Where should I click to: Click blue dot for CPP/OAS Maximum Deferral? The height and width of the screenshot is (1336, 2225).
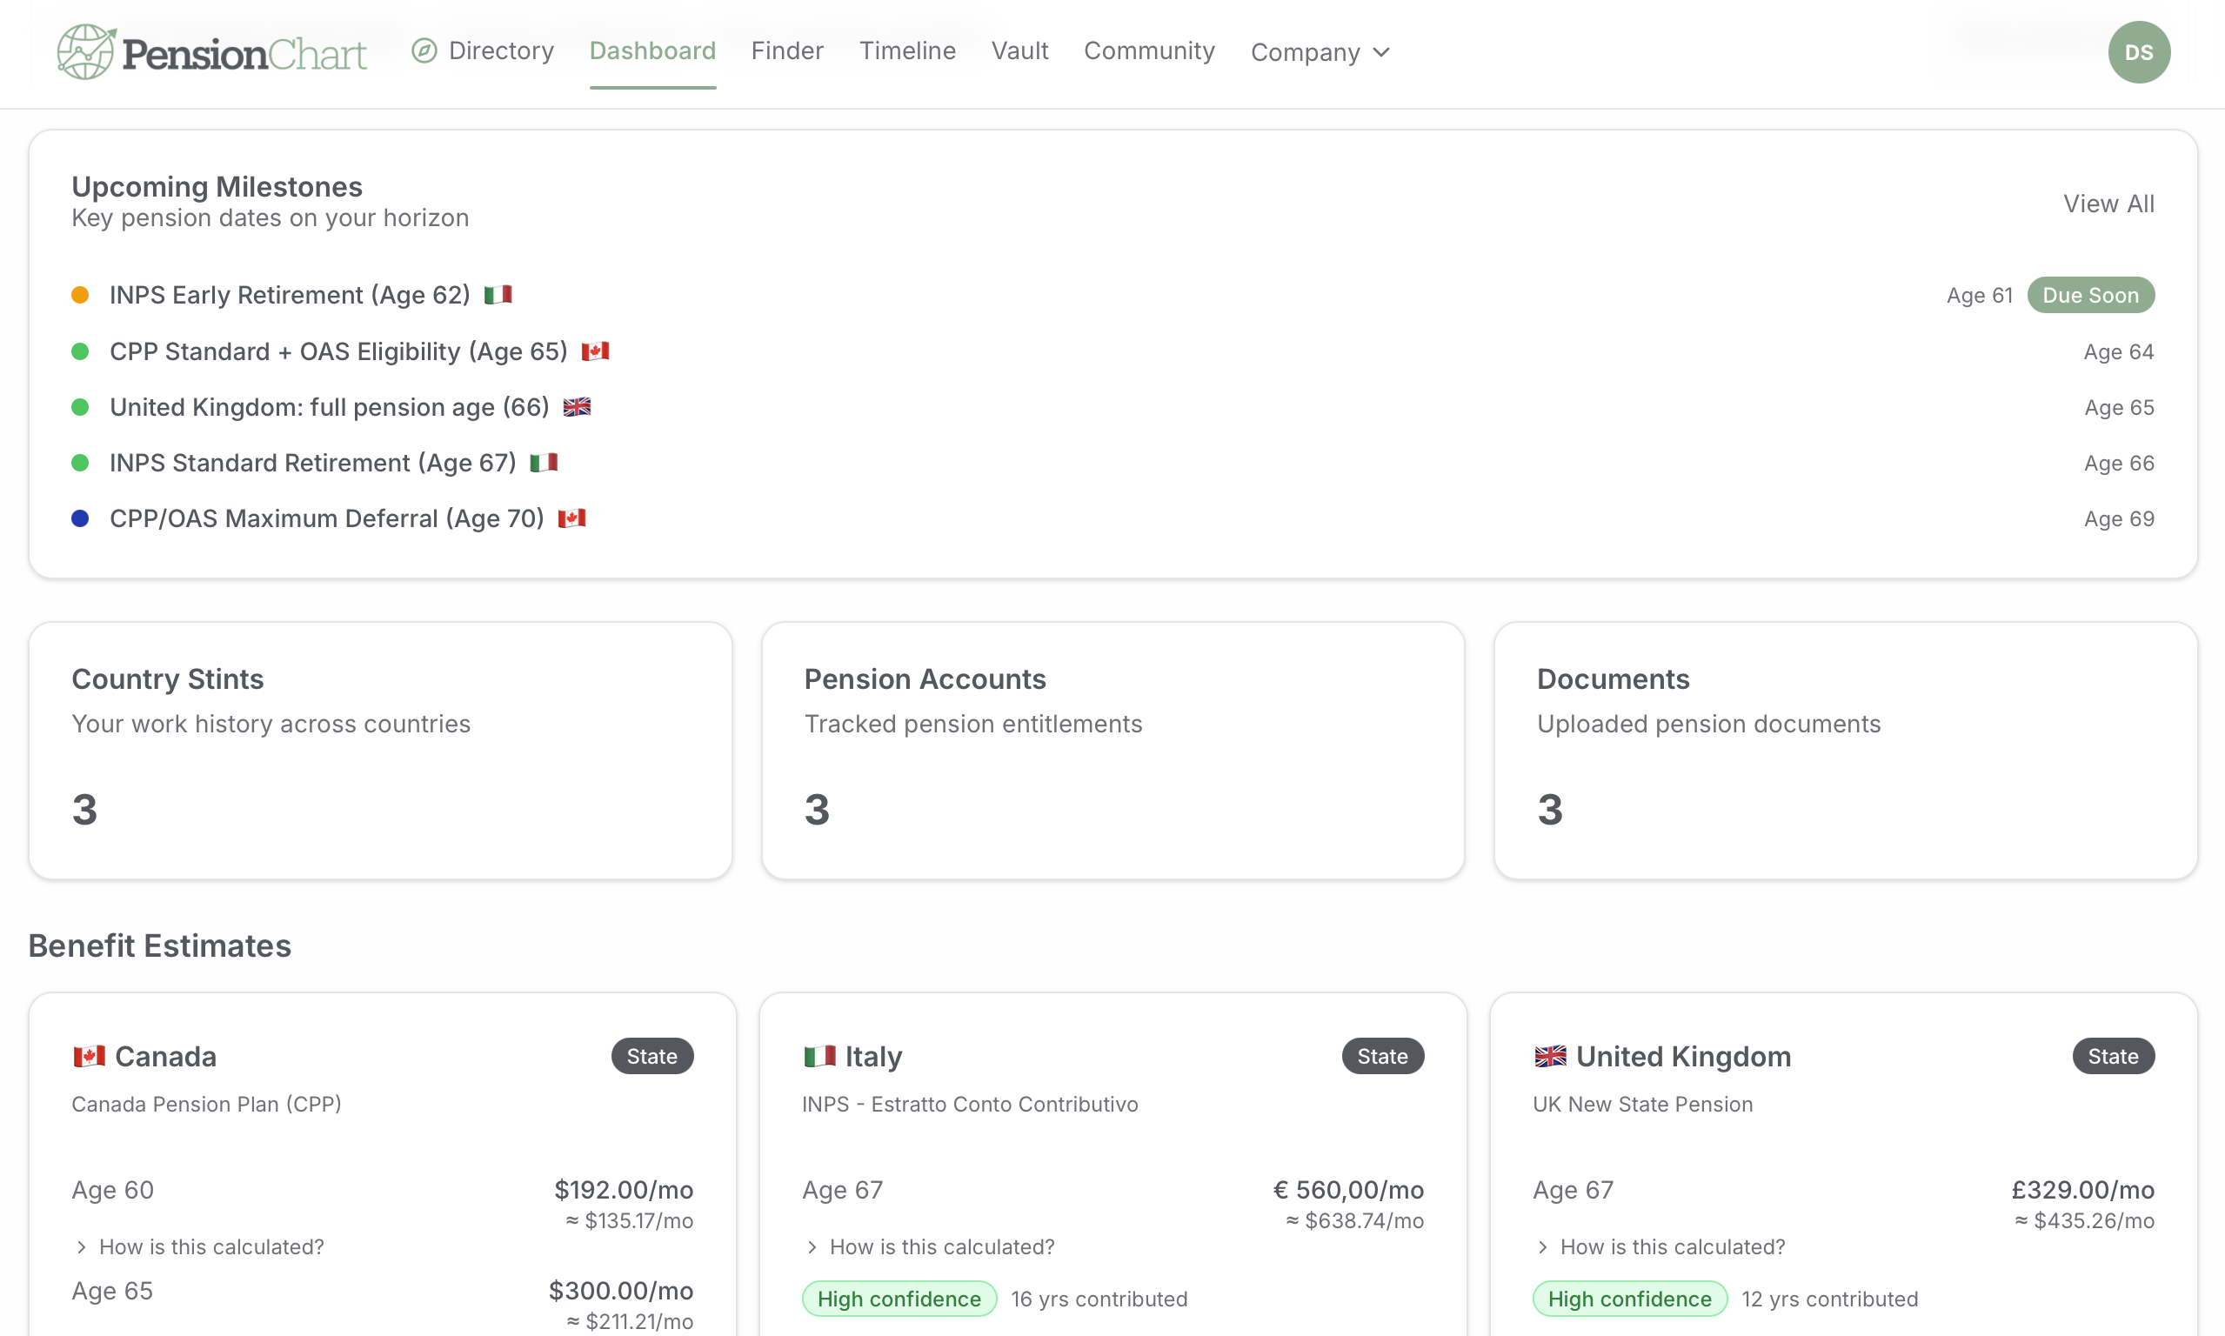80,518
